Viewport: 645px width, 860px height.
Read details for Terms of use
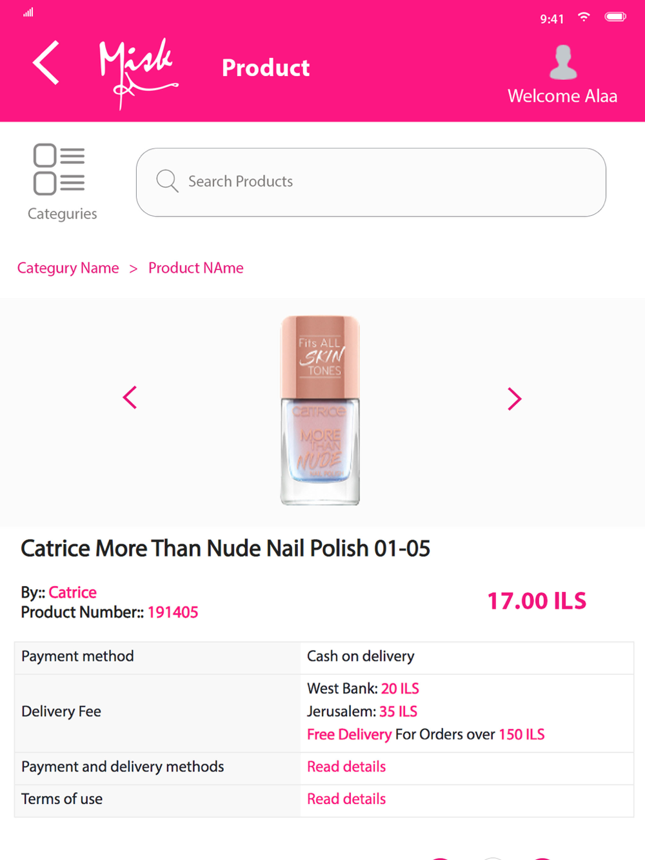click(346, 799)
